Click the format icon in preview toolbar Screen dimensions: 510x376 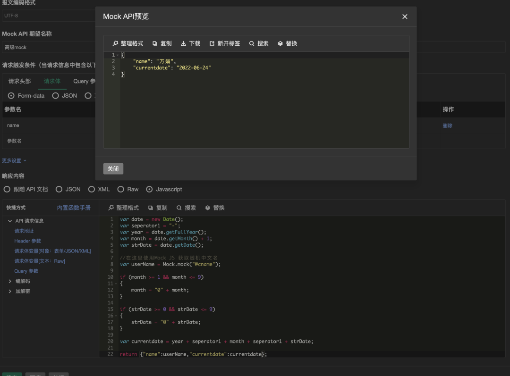[116, 43]
